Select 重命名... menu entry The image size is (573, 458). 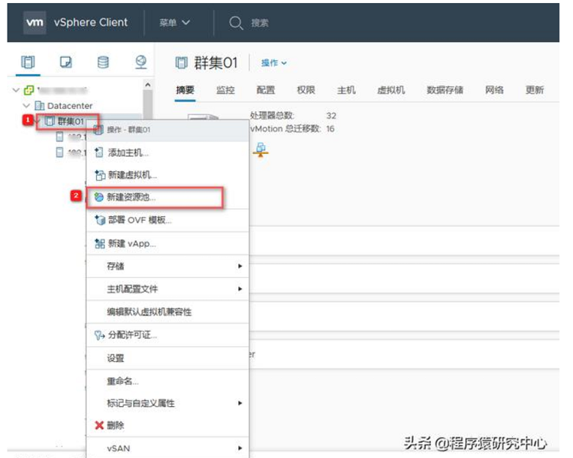(x=167, y=381)
